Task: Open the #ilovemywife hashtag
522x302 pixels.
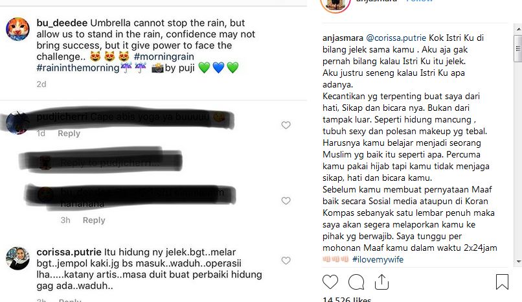Action: click(x=378, y=259)
